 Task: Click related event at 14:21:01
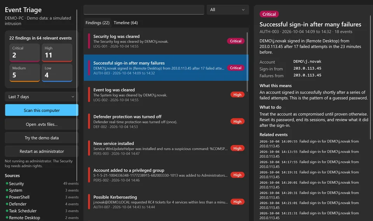309,205
